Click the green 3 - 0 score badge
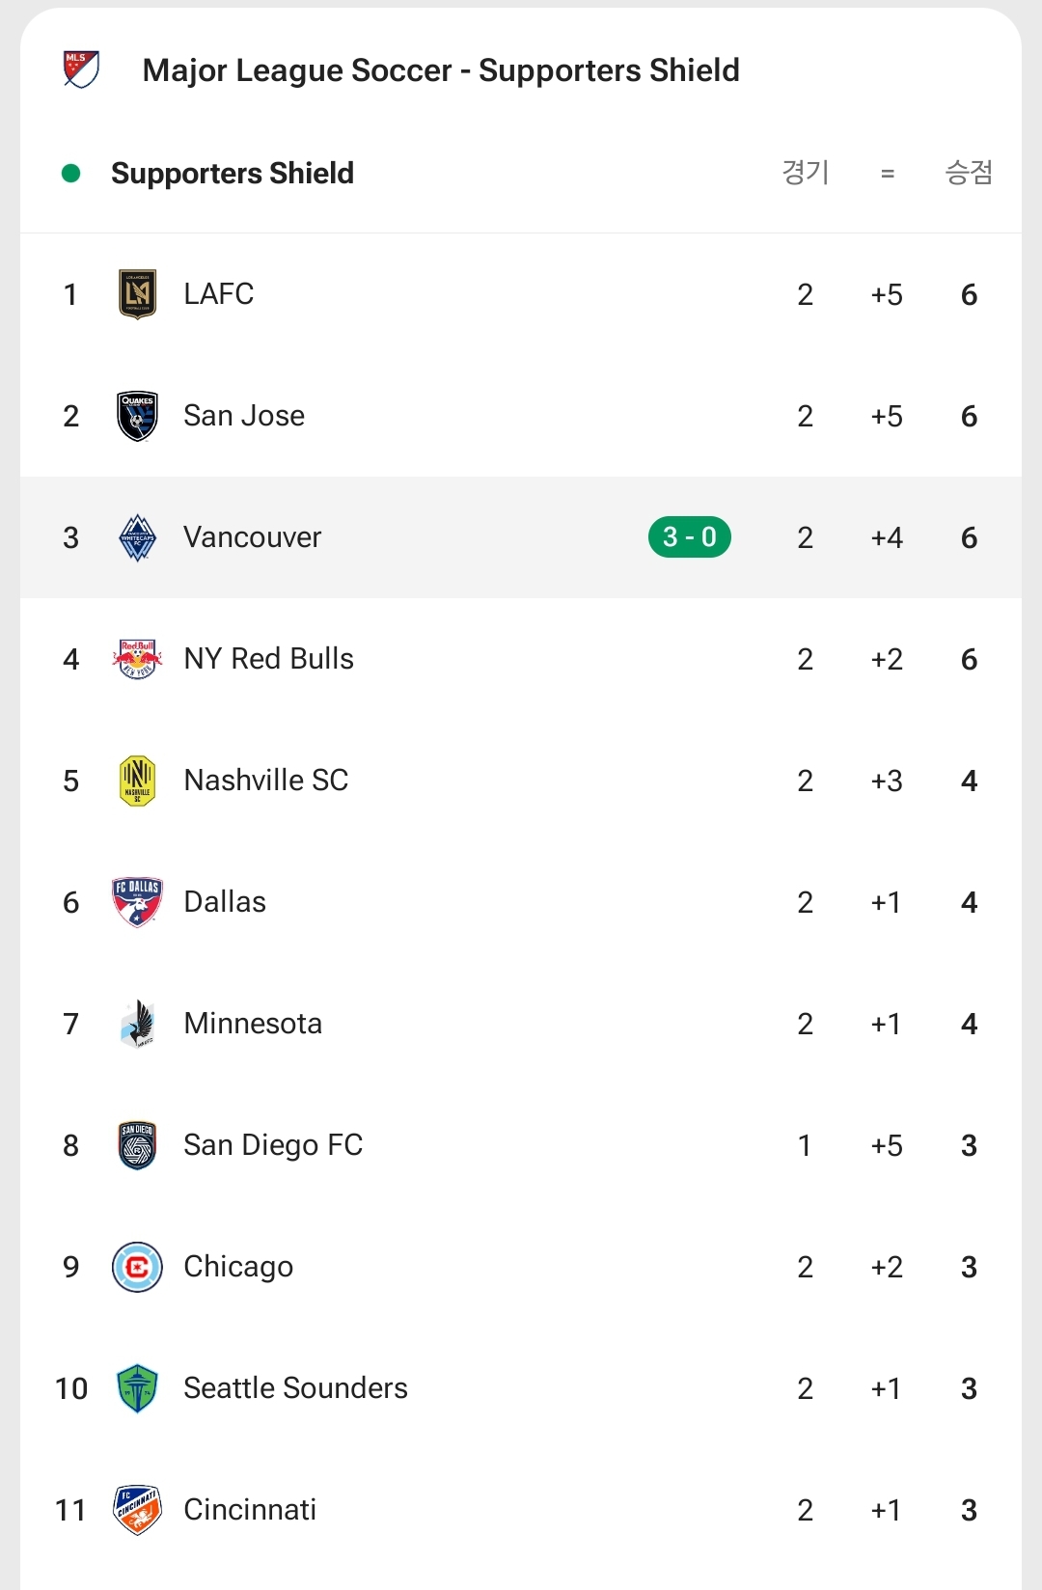The image size is (1042, 1590). point(689,537)
